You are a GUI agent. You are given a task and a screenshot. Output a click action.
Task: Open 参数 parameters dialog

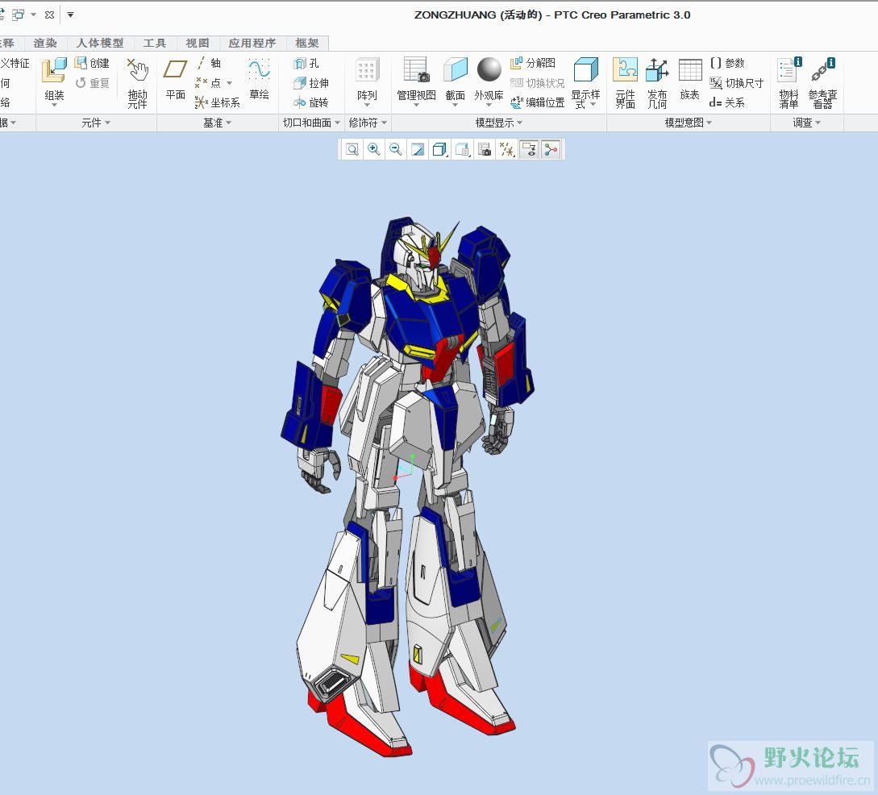point(726,63)
